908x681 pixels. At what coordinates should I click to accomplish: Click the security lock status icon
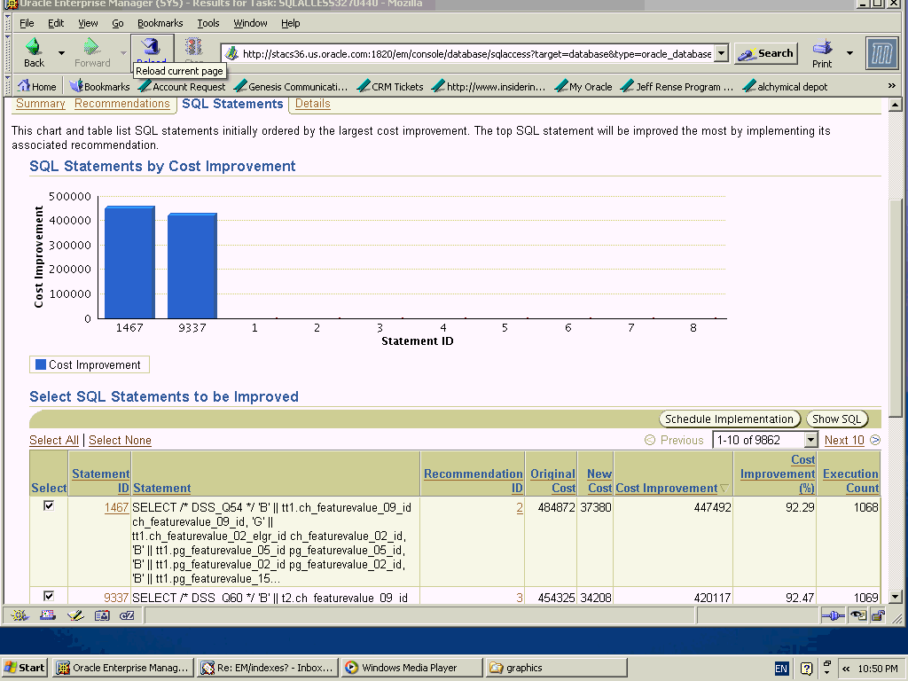tap(877, 615)
